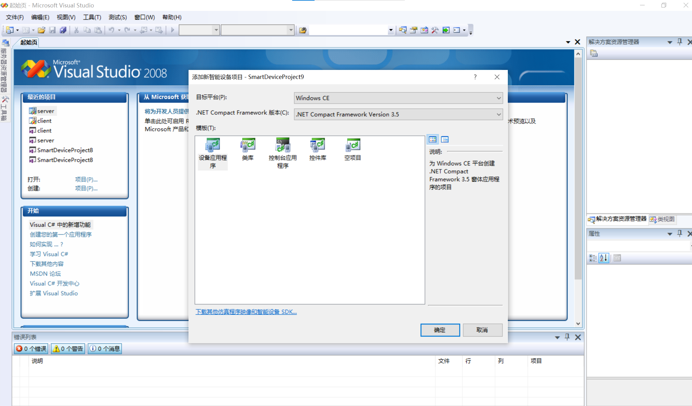Toggle the 0 个消息 filter in error list
Image resolution: width=692 pixels, height=406 pixels.
(105, 348)
